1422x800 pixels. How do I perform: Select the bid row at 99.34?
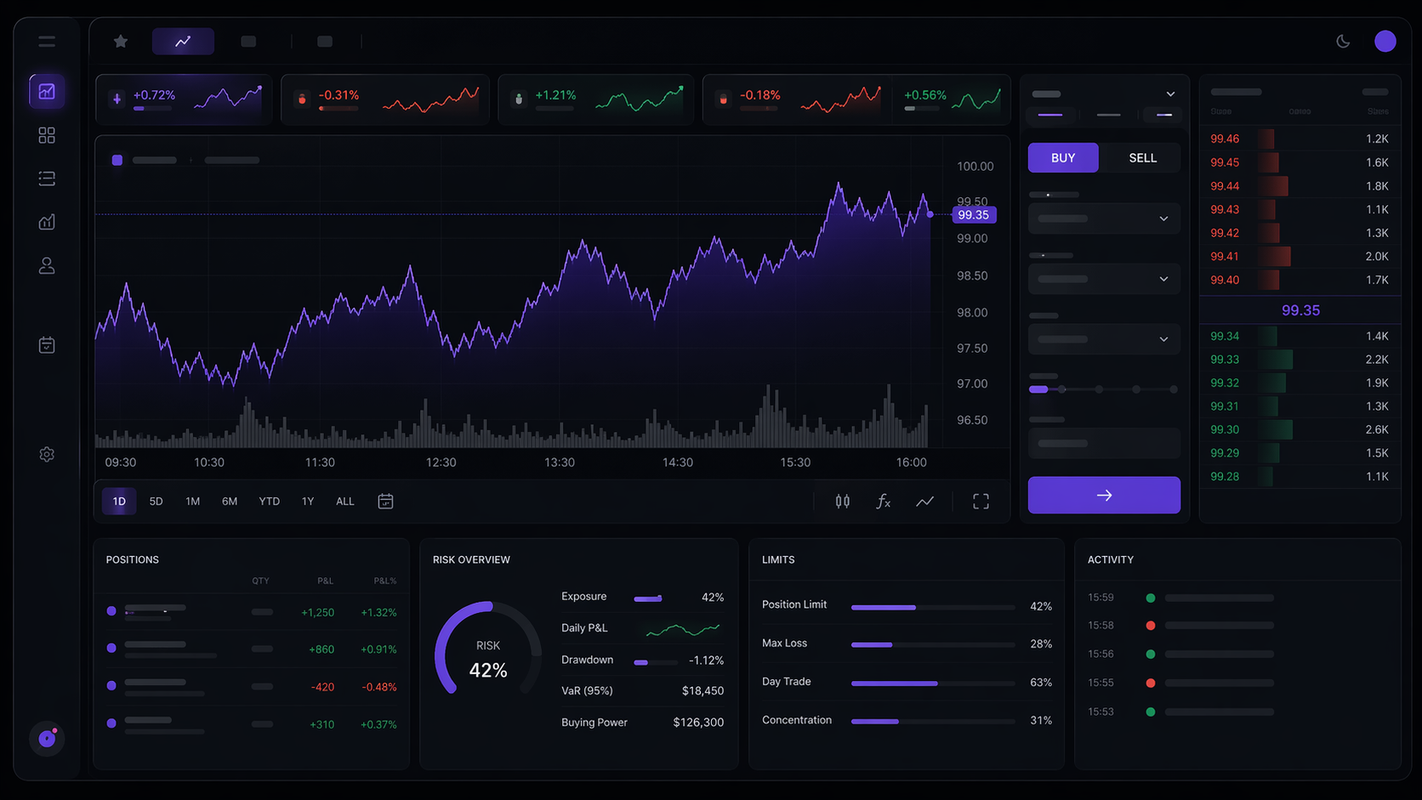tap(1300, 336)
